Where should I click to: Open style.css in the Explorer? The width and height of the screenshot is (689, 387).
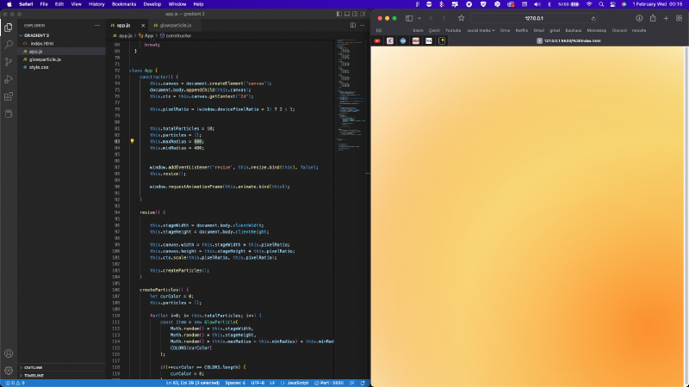(39, 67)
